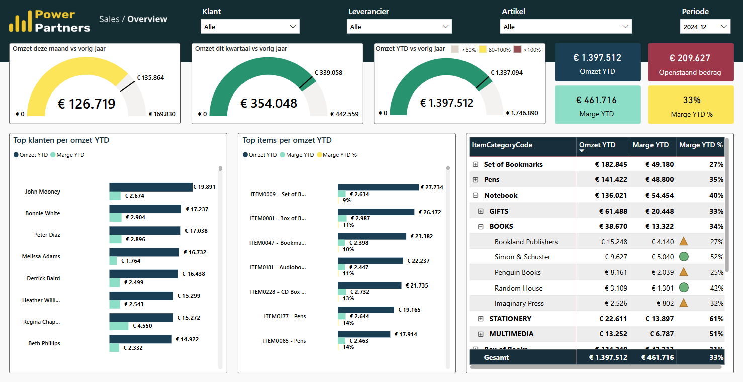Open the Klant dropdown filter

pos(250,27)
